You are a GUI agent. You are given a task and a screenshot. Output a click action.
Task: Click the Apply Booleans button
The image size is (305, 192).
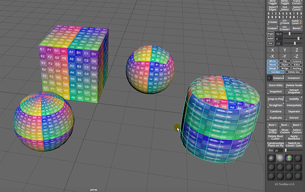294,137
